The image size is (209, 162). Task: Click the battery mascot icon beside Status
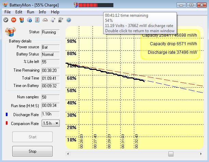point(10,32)
